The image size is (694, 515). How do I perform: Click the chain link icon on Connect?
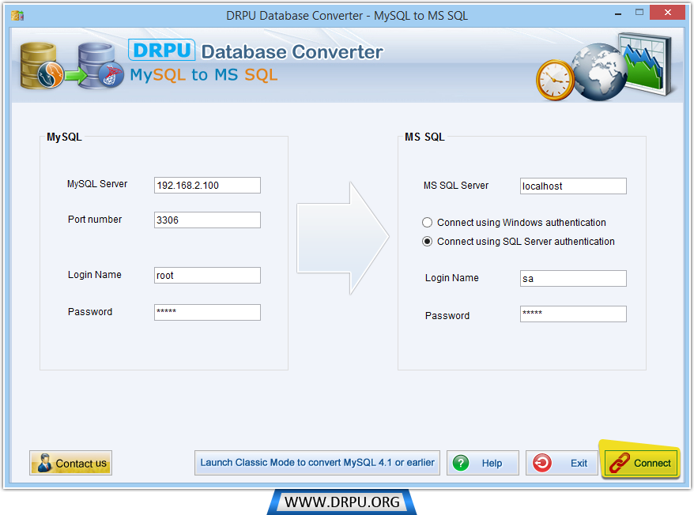[620, 463]
